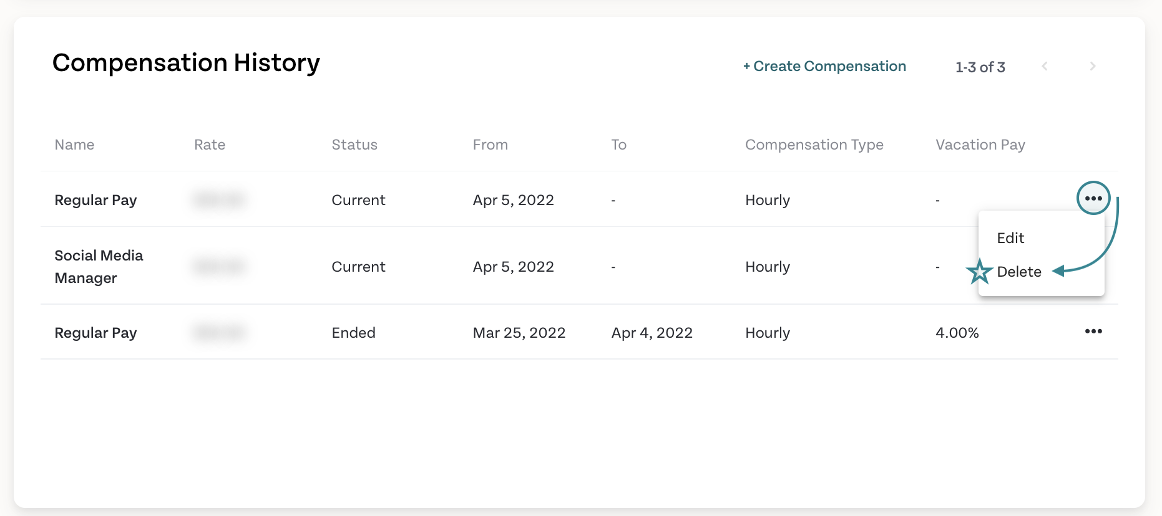Click the To column header
Image resolution: width=1162 pixels, height=516 pixels.
pyautogui.click(x=618, y=145)
